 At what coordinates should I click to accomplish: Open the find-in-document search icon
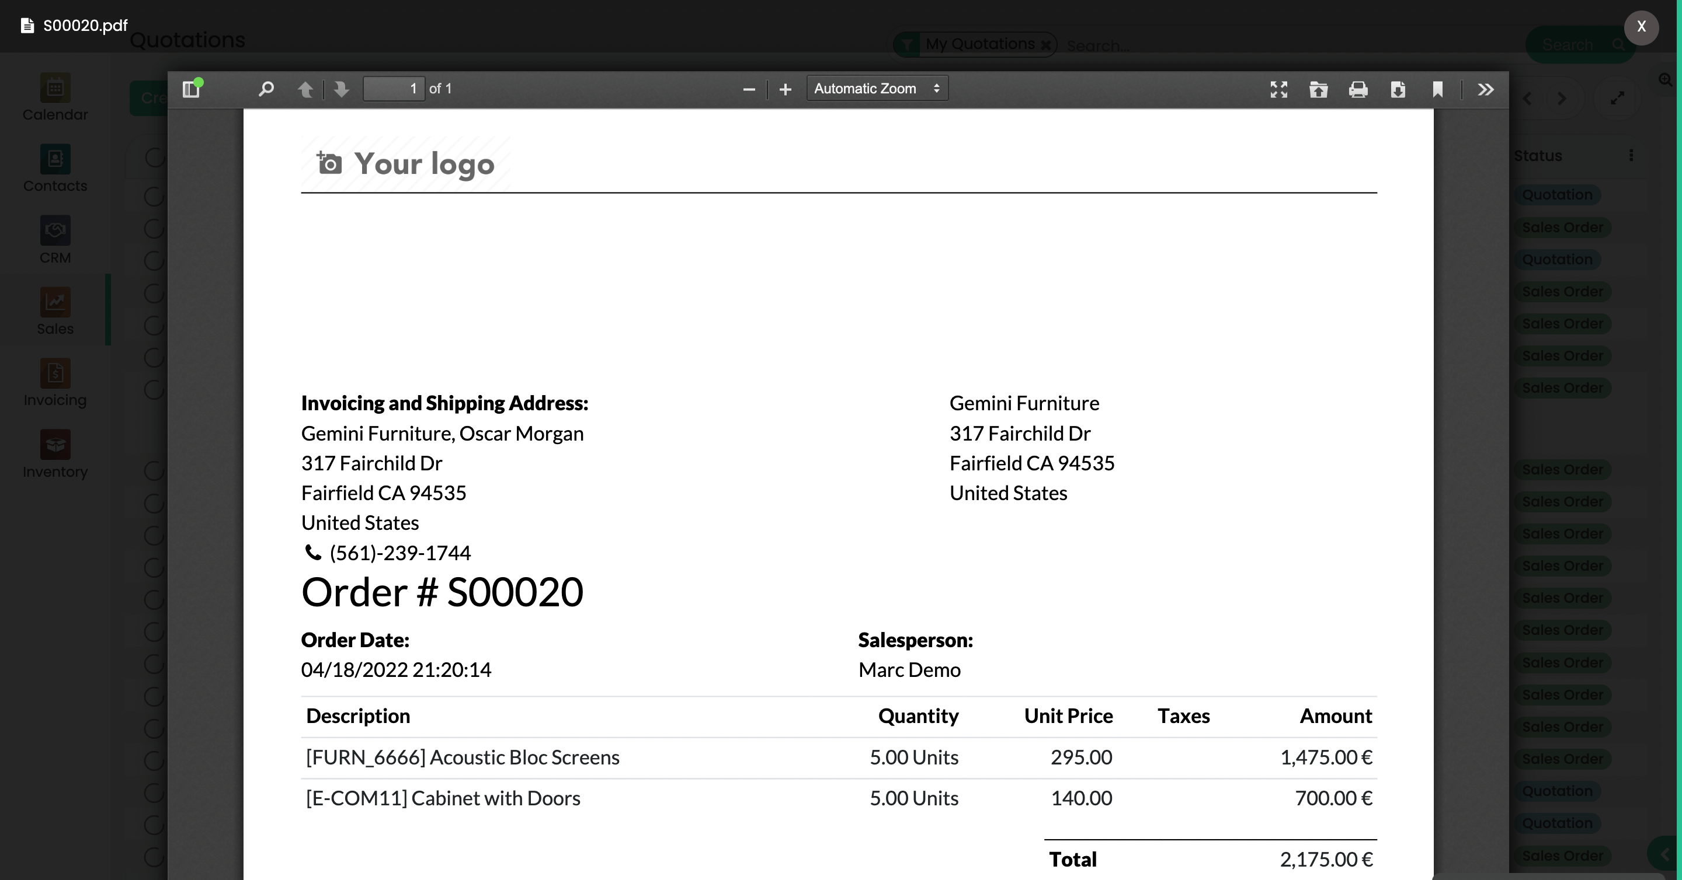point(266,89)
